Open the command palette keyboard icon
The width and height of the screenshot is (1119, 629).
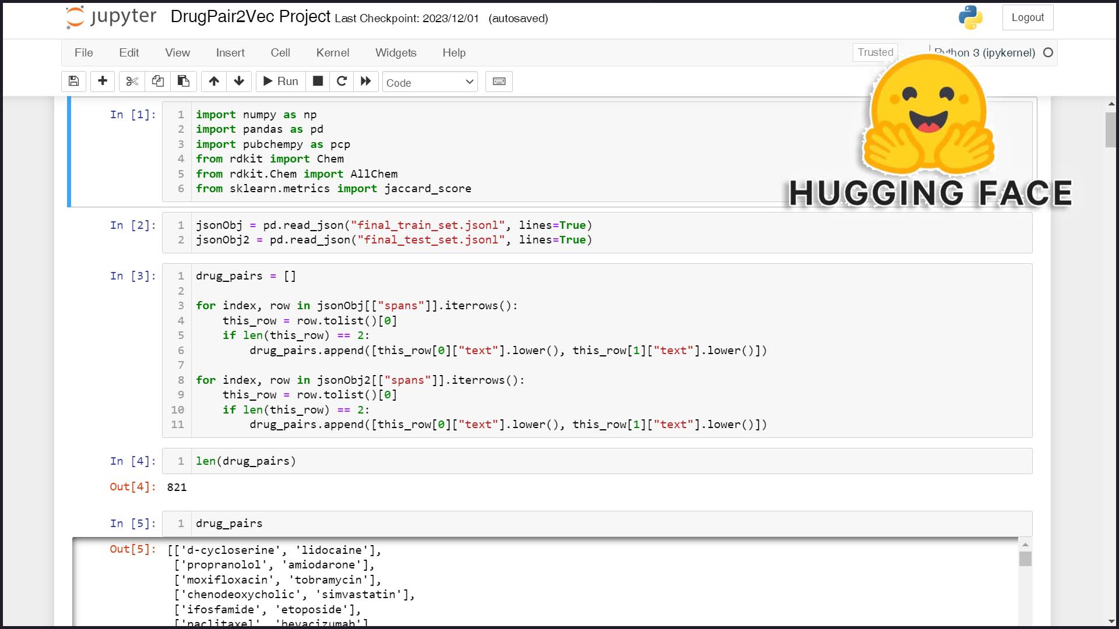[x=499, y=82]
